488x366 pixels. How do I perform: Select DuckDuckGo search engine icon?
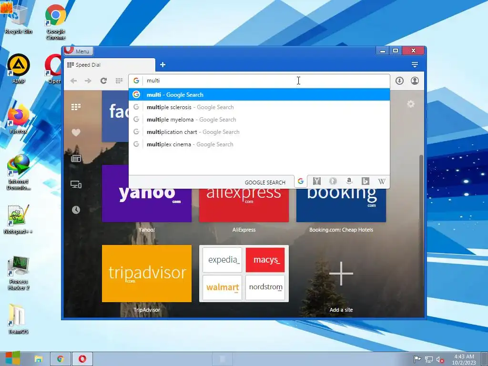pyautogui.click(x=333, y=181)
